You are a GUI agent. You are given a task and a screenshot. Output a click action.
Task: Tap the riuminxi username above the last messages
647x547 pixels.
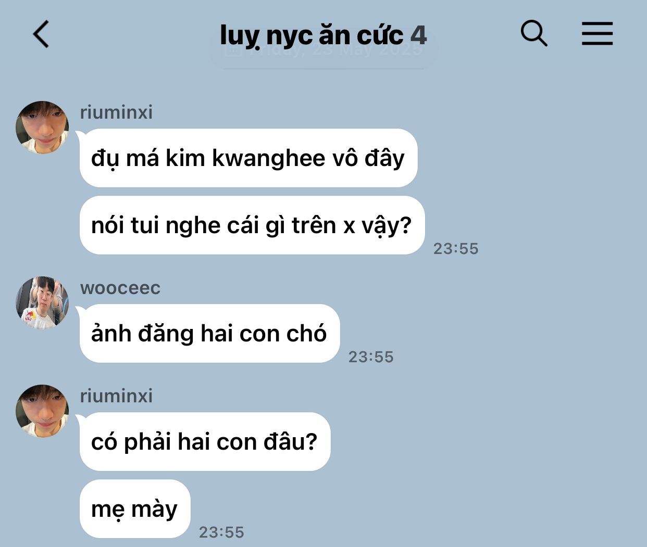(x=116, y=396)
